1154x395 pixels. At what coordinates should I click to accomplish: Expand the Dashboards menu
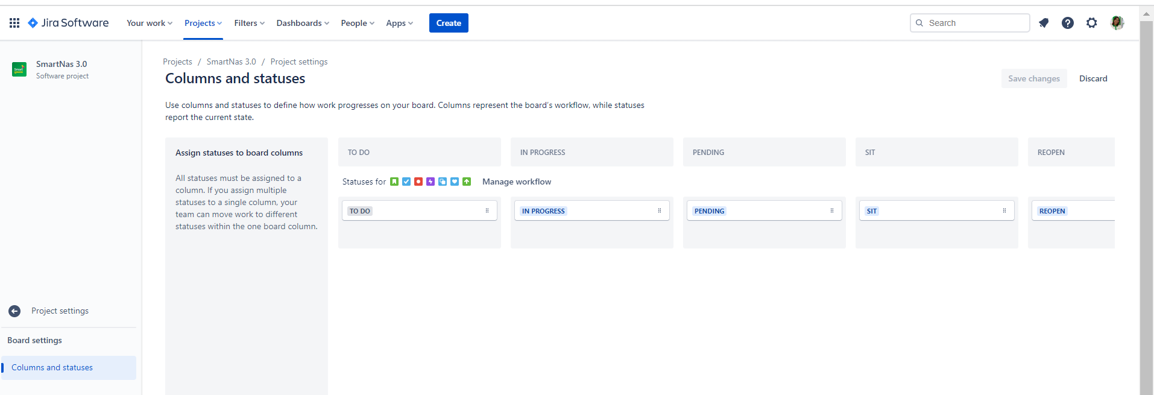(x=303, y=23)
